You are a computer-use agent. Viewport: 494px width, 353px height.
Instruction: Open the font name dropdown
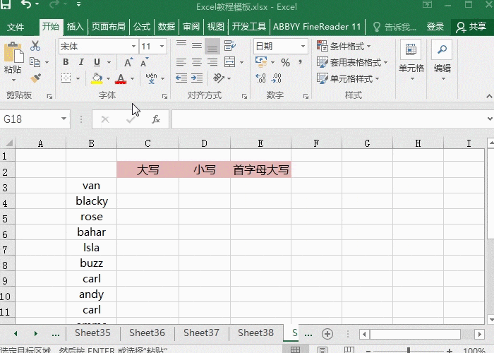(133, 47)
